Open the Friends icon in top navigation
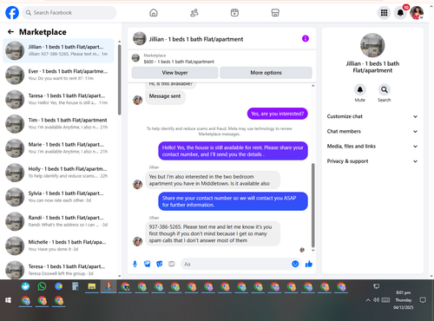The width and height of the screenshot is (434, 321). coord(194,13)
